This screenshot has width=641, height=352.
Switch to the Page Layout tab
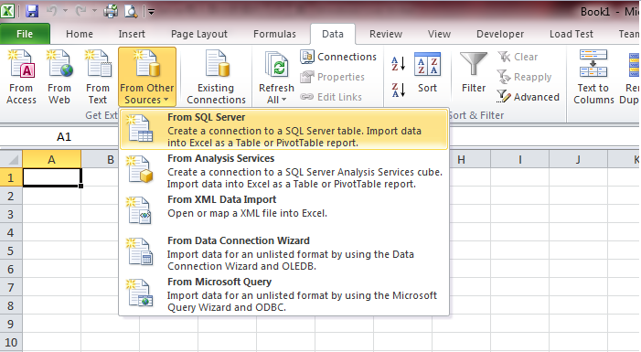pos(199,34)
